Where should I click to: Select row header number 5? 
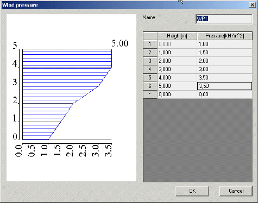pos(150,78)
